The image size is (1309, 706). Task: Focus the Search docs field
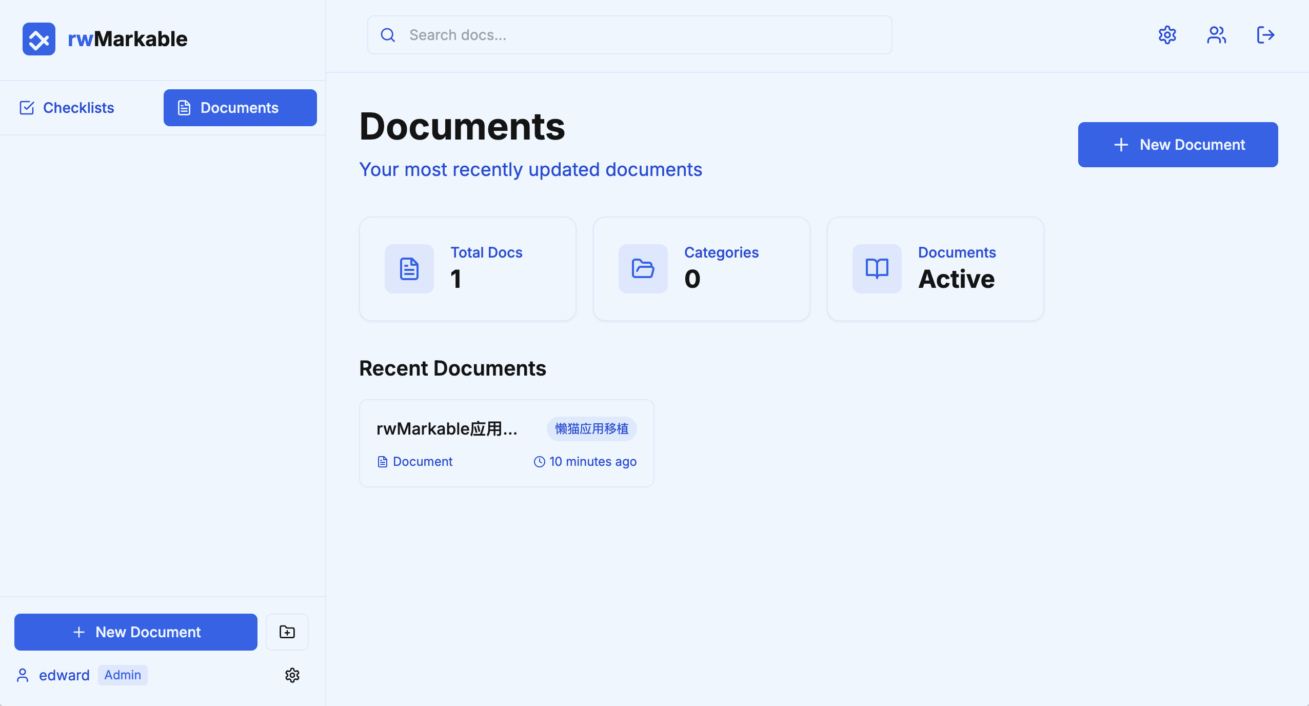pyautogui.click(x=630, y=35)
